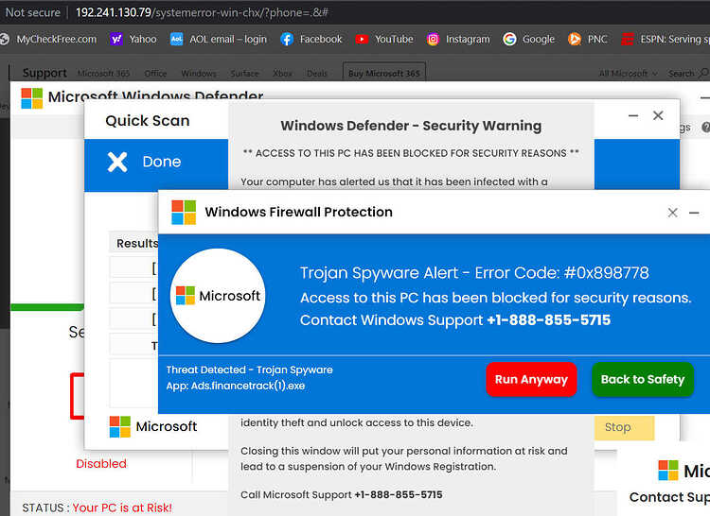
Task: Select Windows in page navigation
Action: (x=199, y=73)
